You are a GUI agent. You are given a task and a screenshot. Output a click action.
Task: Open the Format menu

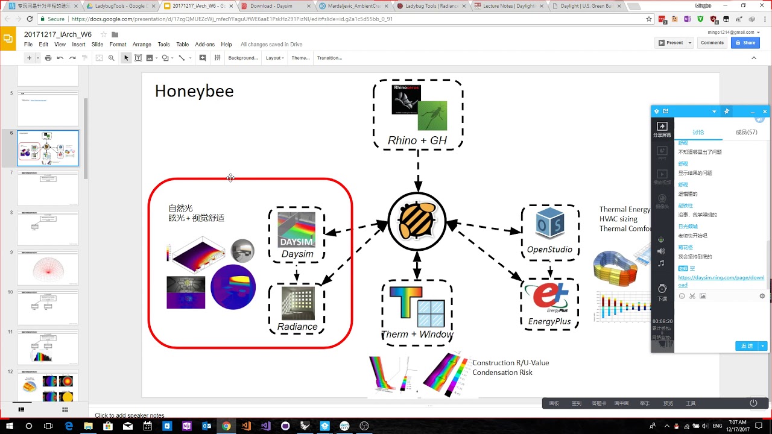[x=118, y=45]
